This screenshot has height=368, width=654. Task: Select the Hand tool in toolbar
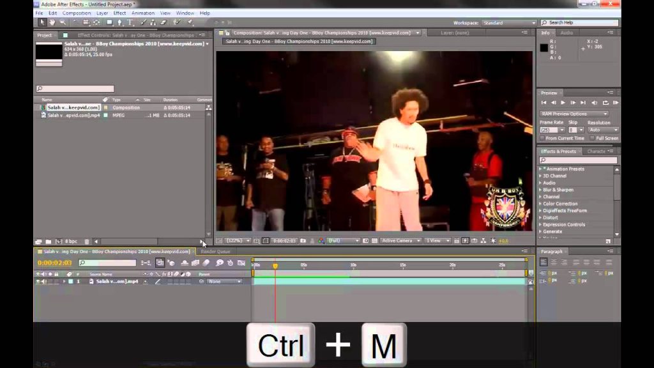coord(52,22)
